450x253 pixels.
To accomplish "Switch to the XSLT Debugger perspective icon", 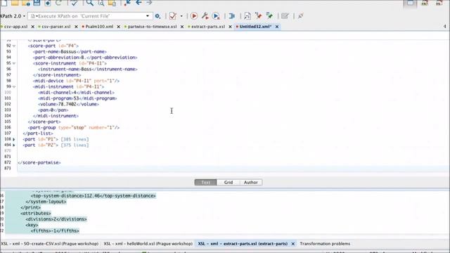I will tap(425, 3).
